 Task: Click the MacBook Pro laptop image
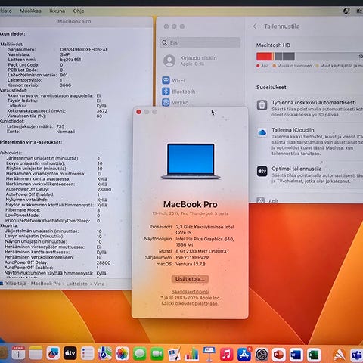pyautogui.click(x=191, y=161)
